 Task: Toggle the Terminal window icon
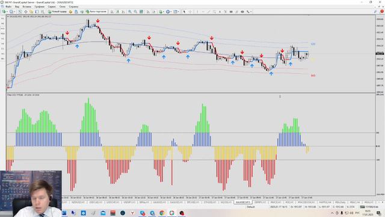pos(37,11)
